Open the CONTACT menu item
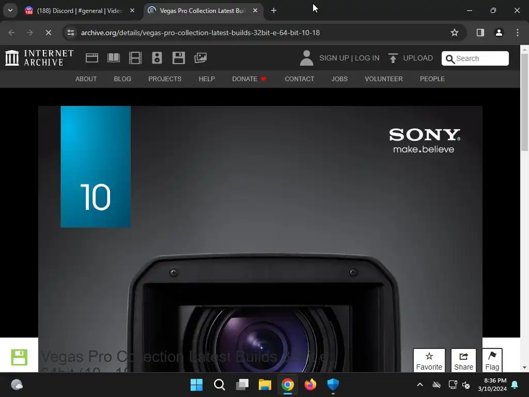The image size is (529, 397). click(x=299, y=79)
